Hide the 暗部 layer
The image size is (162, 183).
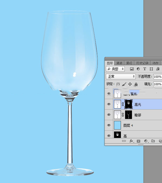click(109, 115)
